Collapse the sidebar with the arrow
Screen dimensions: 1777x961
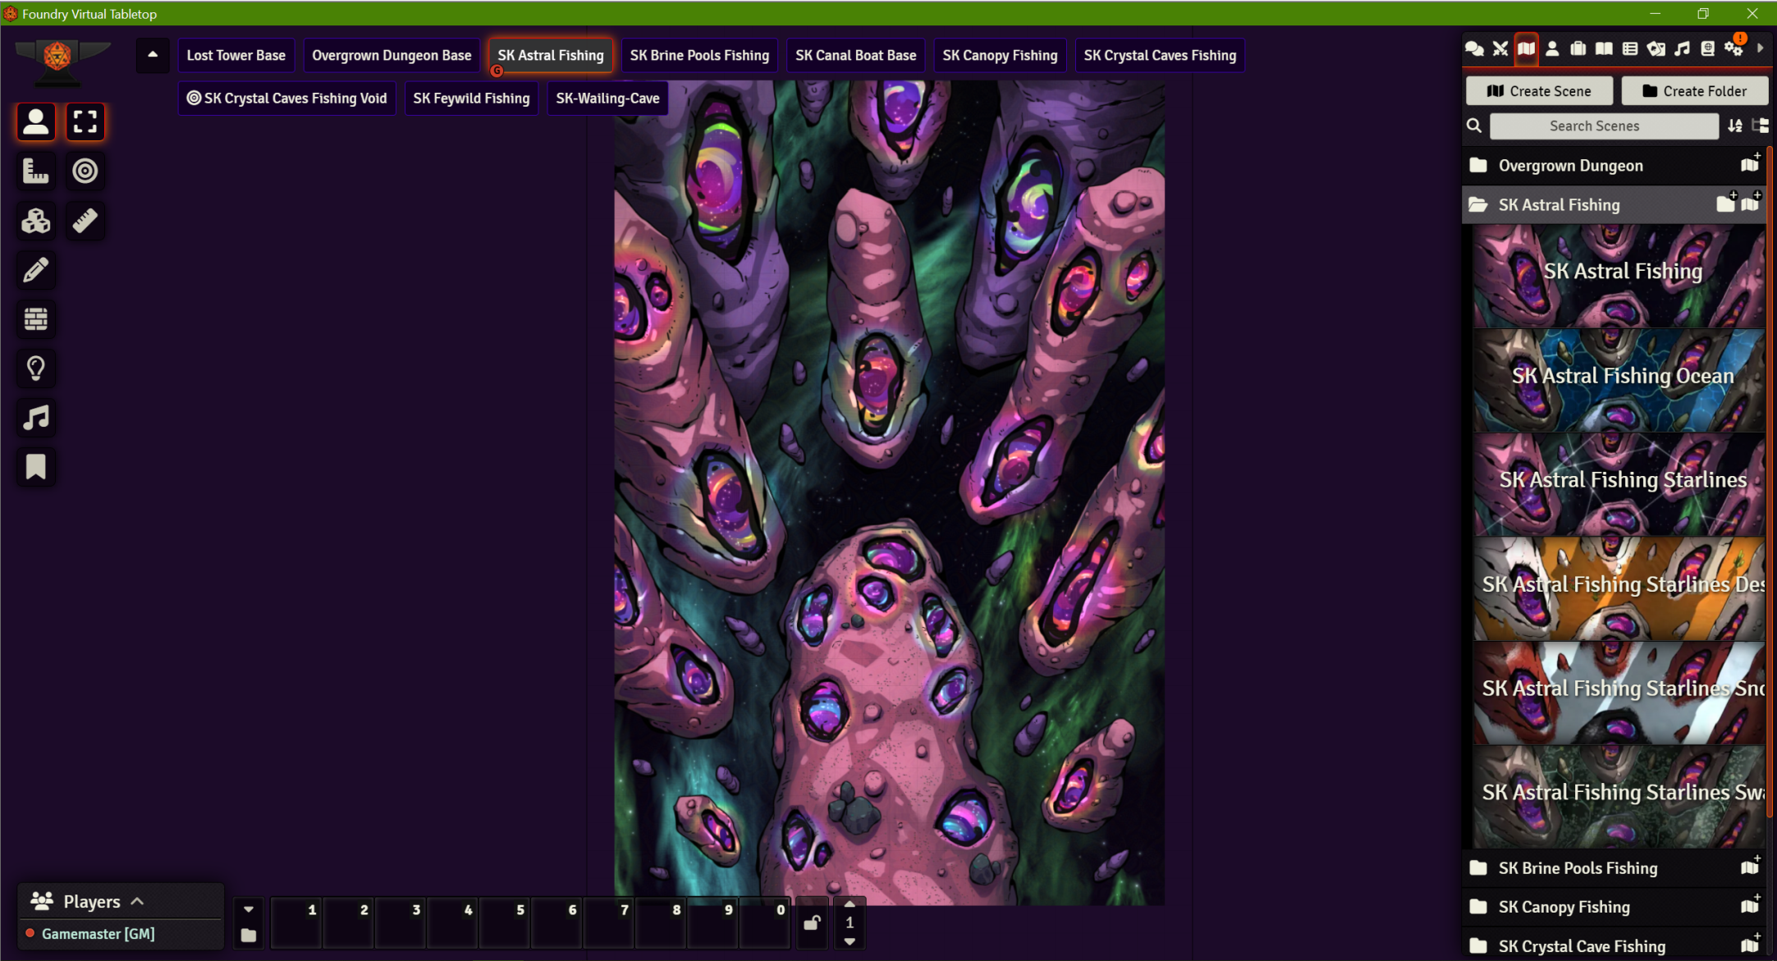tap(1760, 48)
